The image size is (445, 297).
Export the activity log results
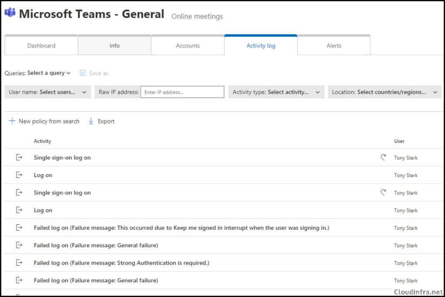click(x=101, y=121)
